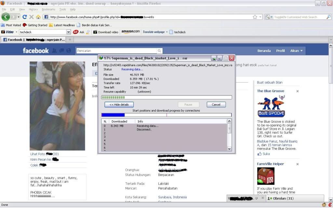This screenshot has height=218, width=333.
Task: Open the Firefox Home icon
Action: click(x=38, y=17)
